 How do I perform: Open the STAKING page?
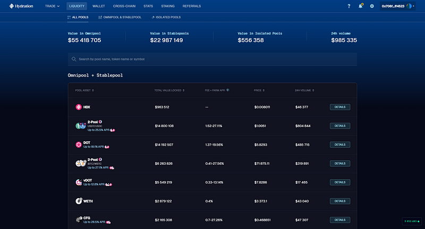tap(168, 6)
